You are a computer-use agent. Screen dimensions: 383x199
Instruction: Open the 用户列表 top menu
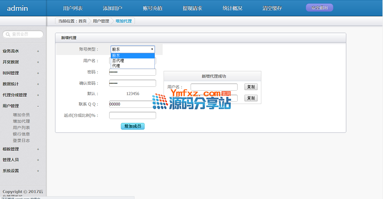[73, 8]
